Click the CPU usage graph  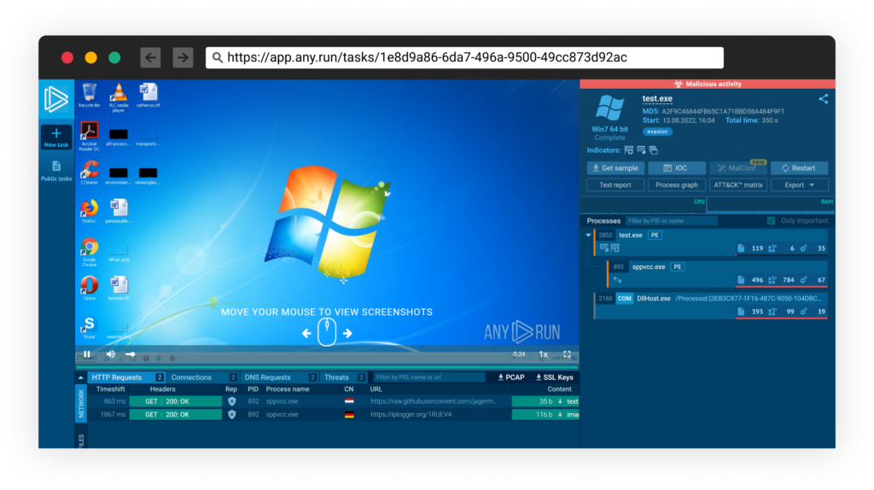click(644, 205)
